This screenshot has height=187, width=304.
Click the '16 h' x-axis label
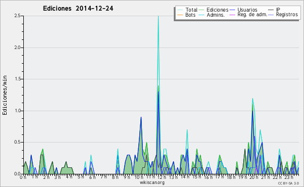click(x=208, y=177)
